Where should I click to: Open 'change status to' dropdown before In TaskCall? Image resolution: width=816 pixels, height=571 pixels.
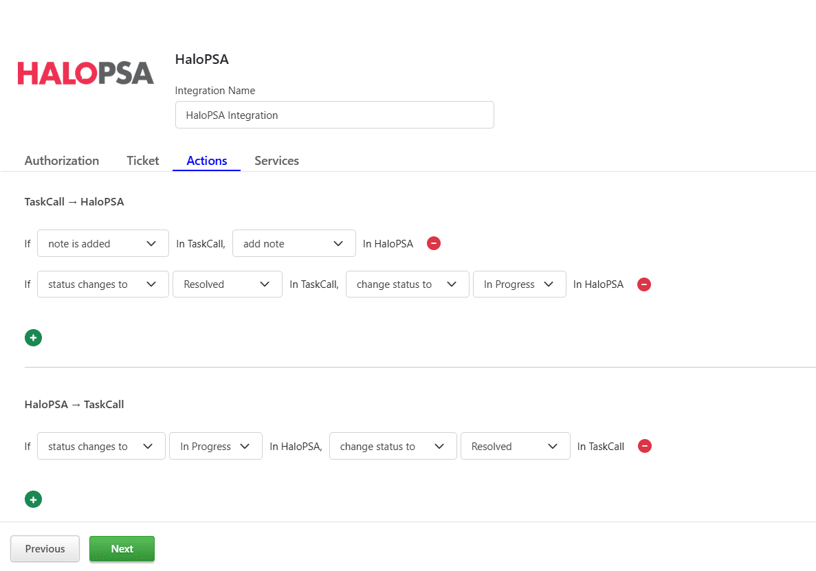(393, 446)
